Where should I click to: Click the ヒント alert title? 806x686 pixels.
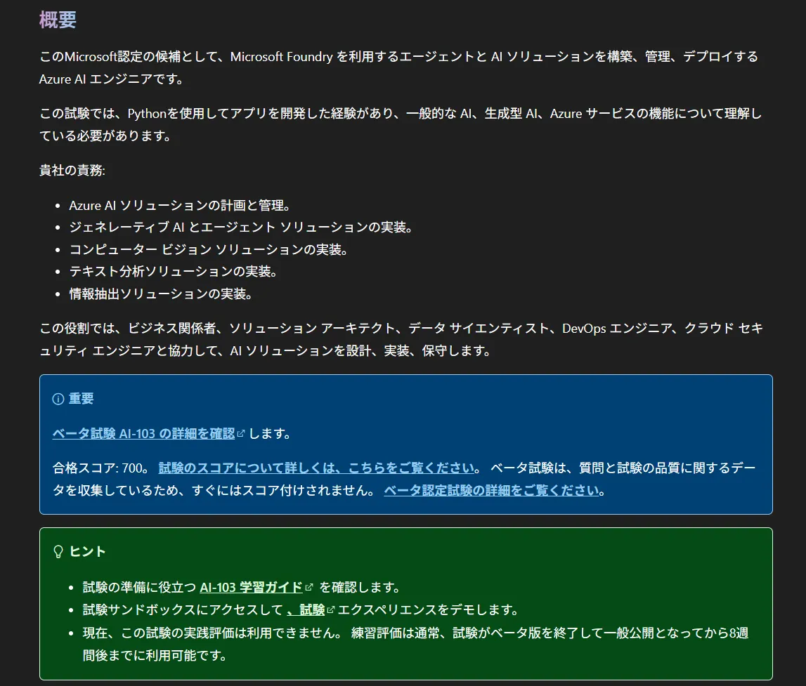click(x=87, y=551)
